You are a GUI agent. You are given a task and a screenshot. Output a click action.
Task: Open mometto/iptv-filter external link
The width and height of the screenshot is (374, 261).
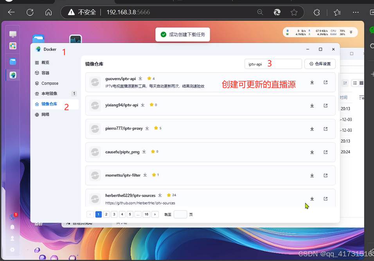tap(325, 175)
